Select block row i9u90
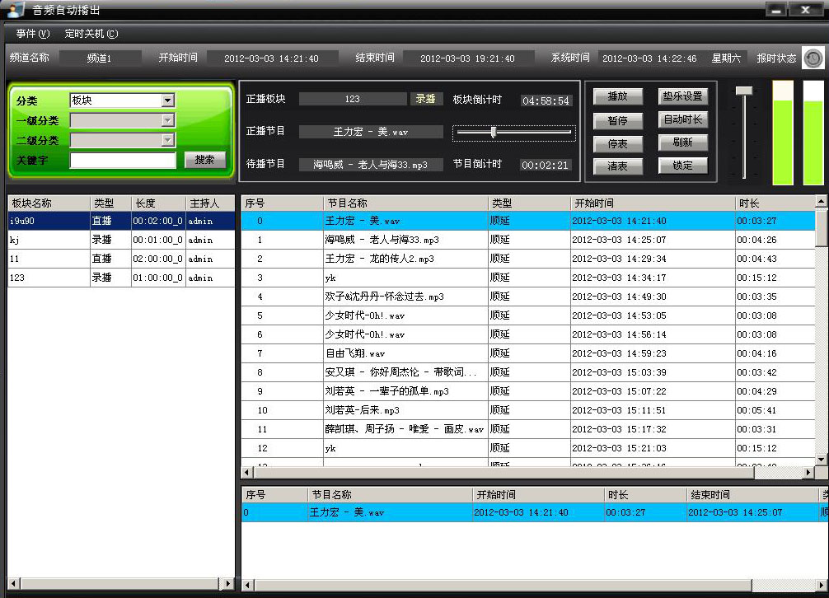 (121, 221)
